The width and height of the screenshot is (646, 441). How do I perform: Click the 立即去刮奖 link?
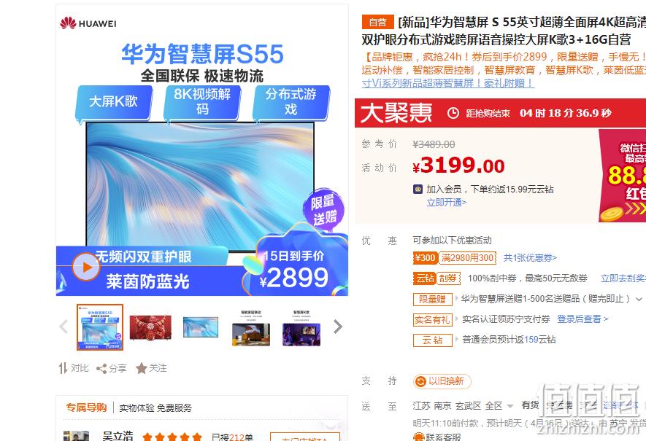tap(623, 278)
